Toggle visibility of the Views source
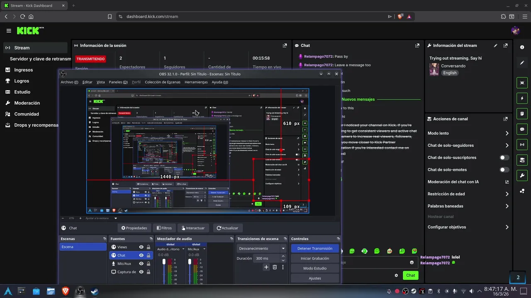The height and width of the screenshot is (298, 531). [x=141, y=247]
